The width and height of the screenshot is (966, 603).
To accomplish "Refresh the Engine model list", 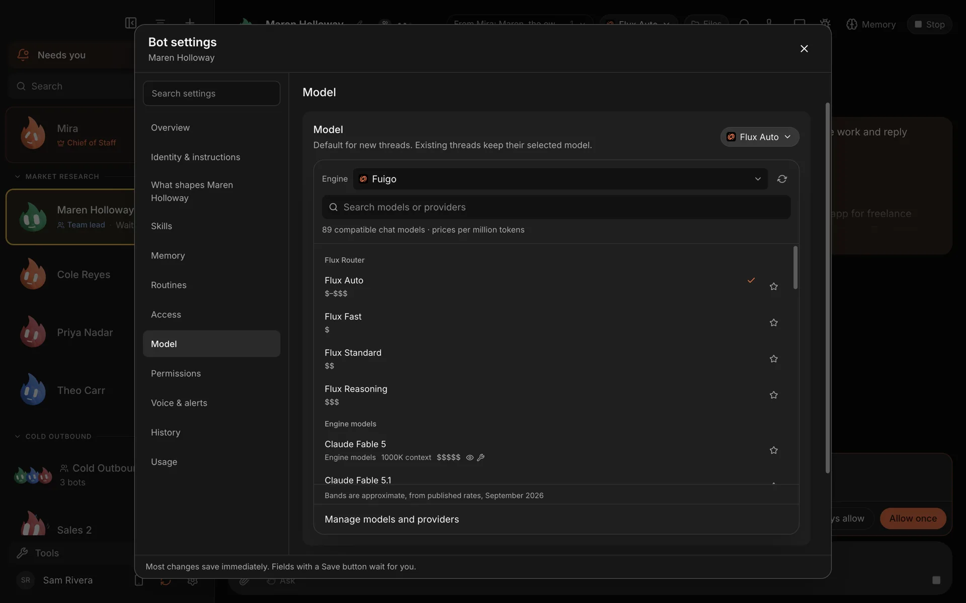I will tap(782, 179).
